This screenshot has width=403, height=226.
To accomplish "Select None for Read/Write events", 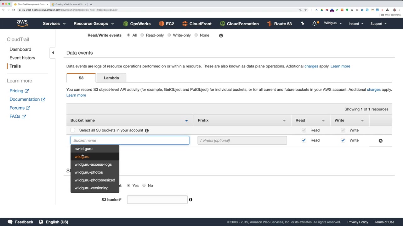I will [196, 35].
